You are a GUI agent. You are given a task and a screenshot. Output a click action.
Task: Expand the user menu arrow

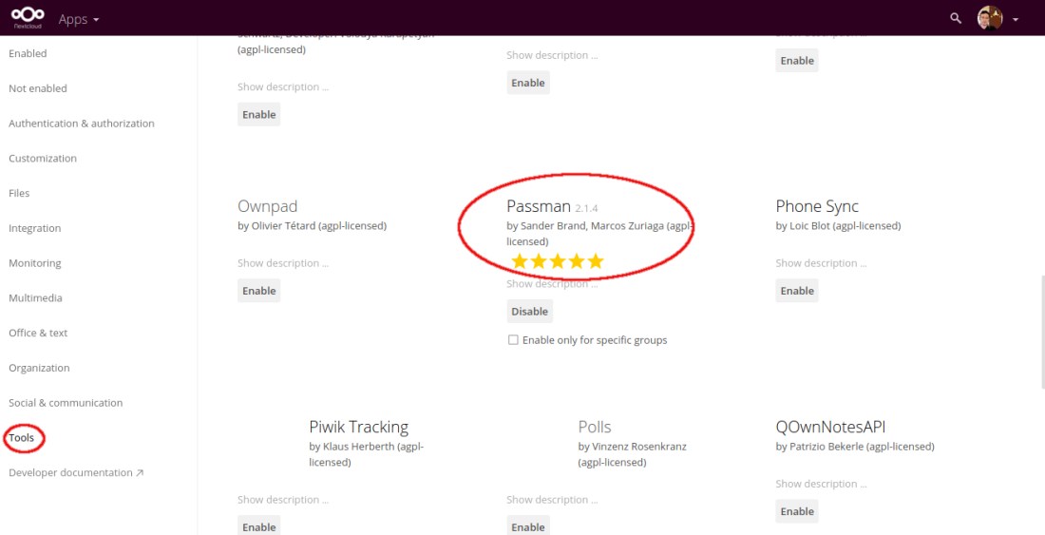pyautogui.click(x=1016, y=19)
